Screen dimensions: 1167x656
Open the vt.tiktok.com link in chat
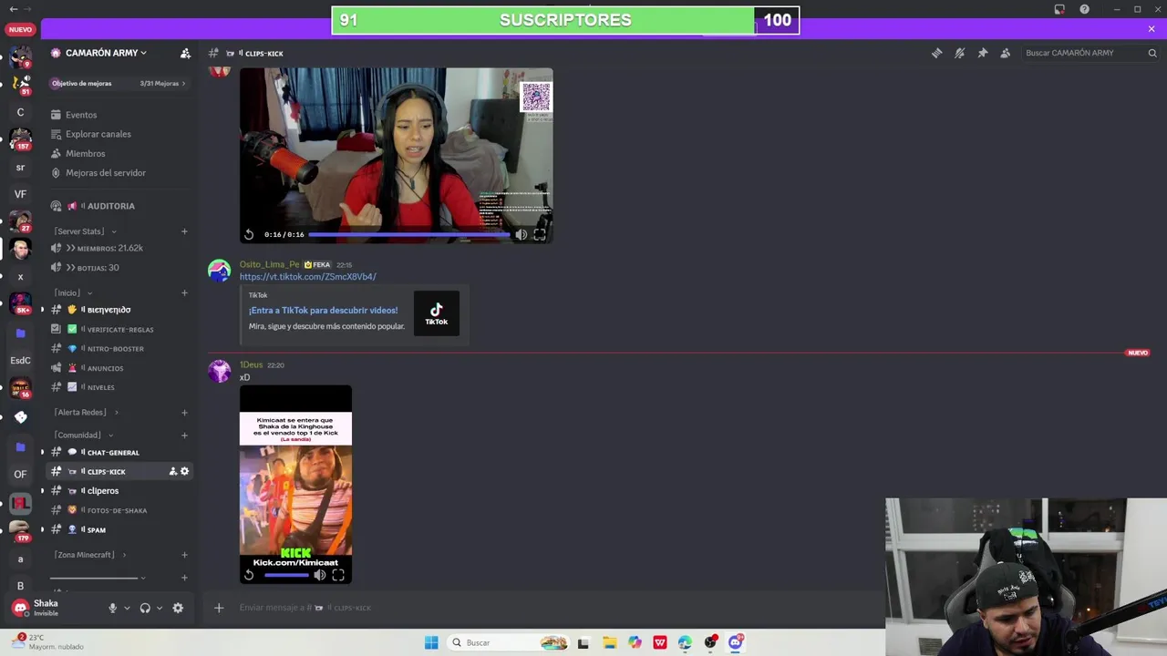coord(307,277)
